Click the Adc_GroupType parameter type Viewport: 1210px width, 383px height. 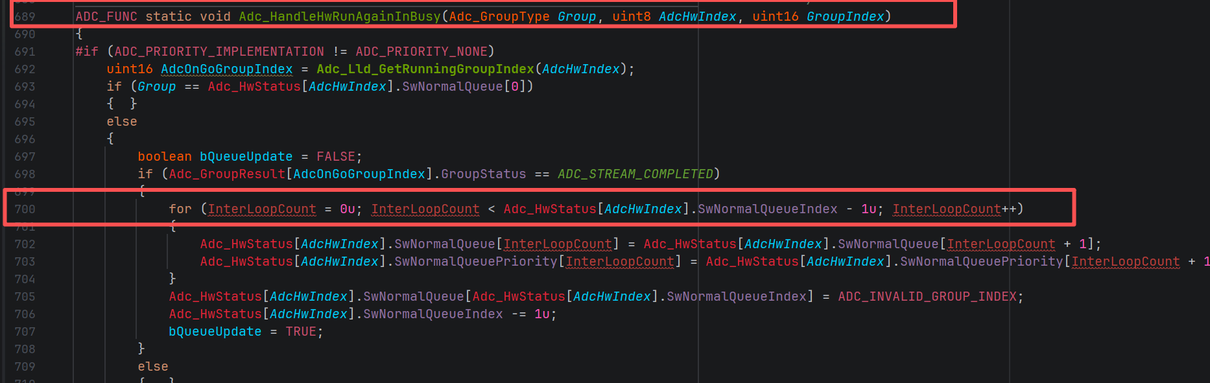499,16
